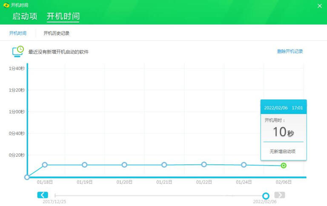Click the monitor clock icon
The width and height of the screenshot is (327, 206).
click(x=18, y=51)
